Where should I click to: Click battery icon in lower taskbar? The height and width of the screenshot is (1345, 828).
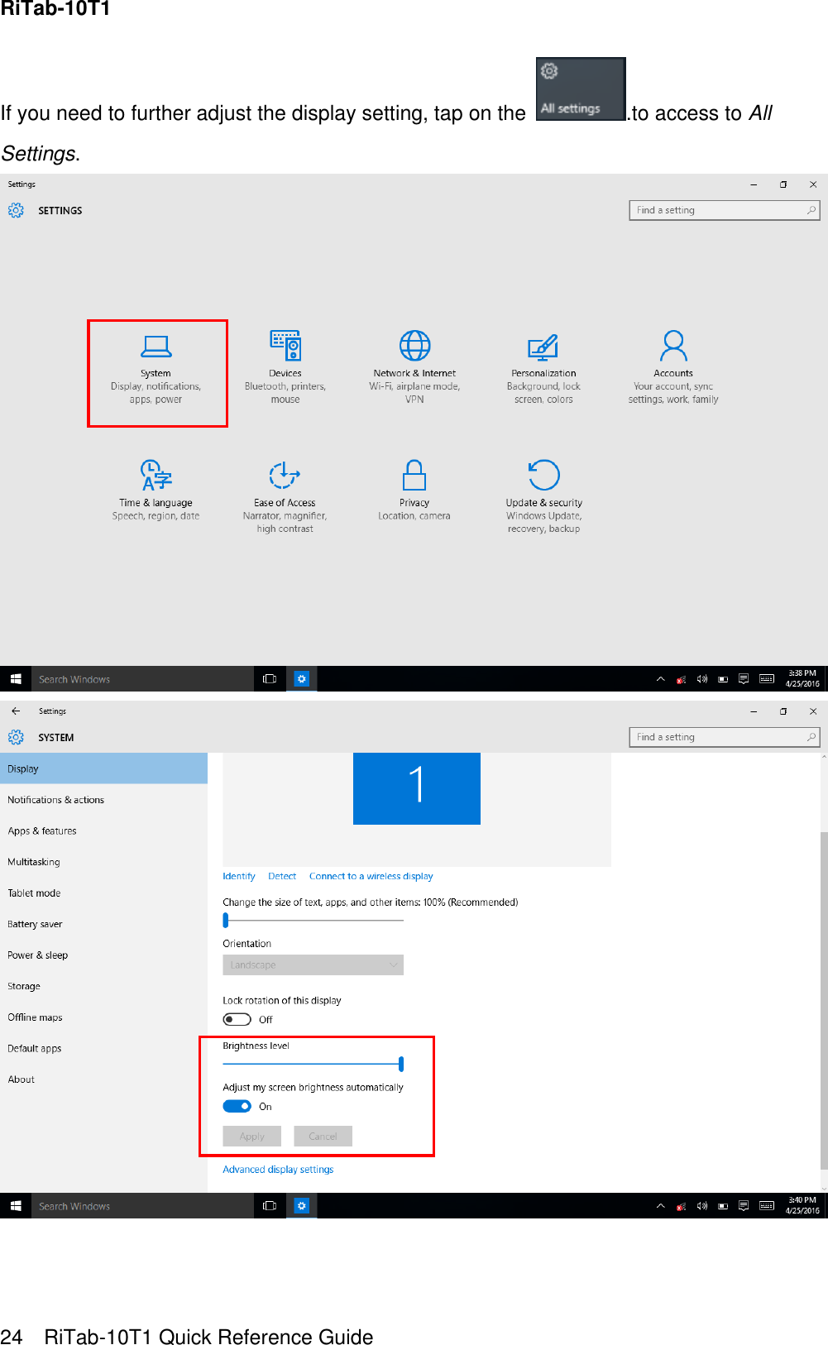pos(723,1206)
